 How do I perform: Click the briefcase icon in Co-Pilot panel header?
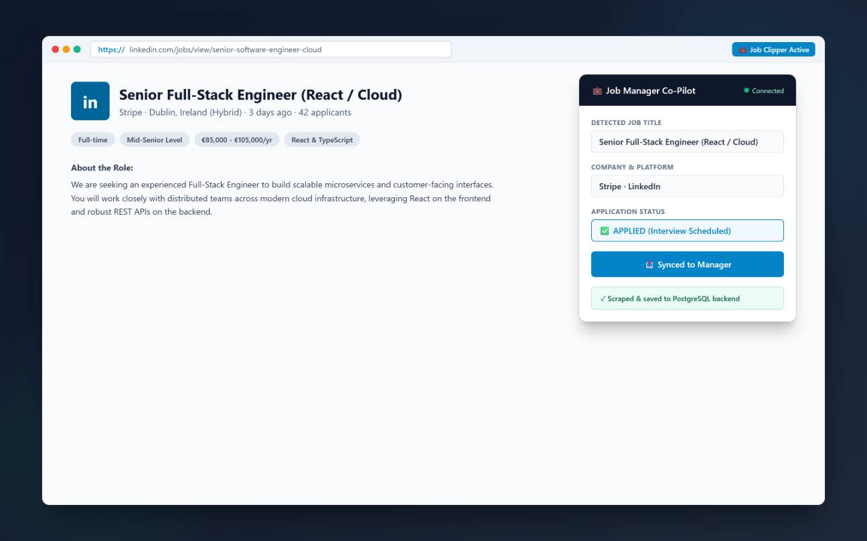pyautogui.click(x=597, y=91)
